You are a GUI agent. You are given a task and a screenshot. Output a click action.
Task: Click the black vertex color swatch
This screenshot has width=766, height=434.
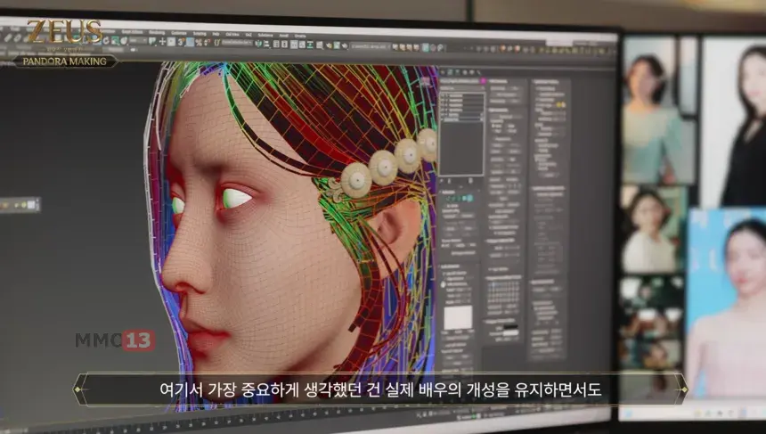(509, 326)
